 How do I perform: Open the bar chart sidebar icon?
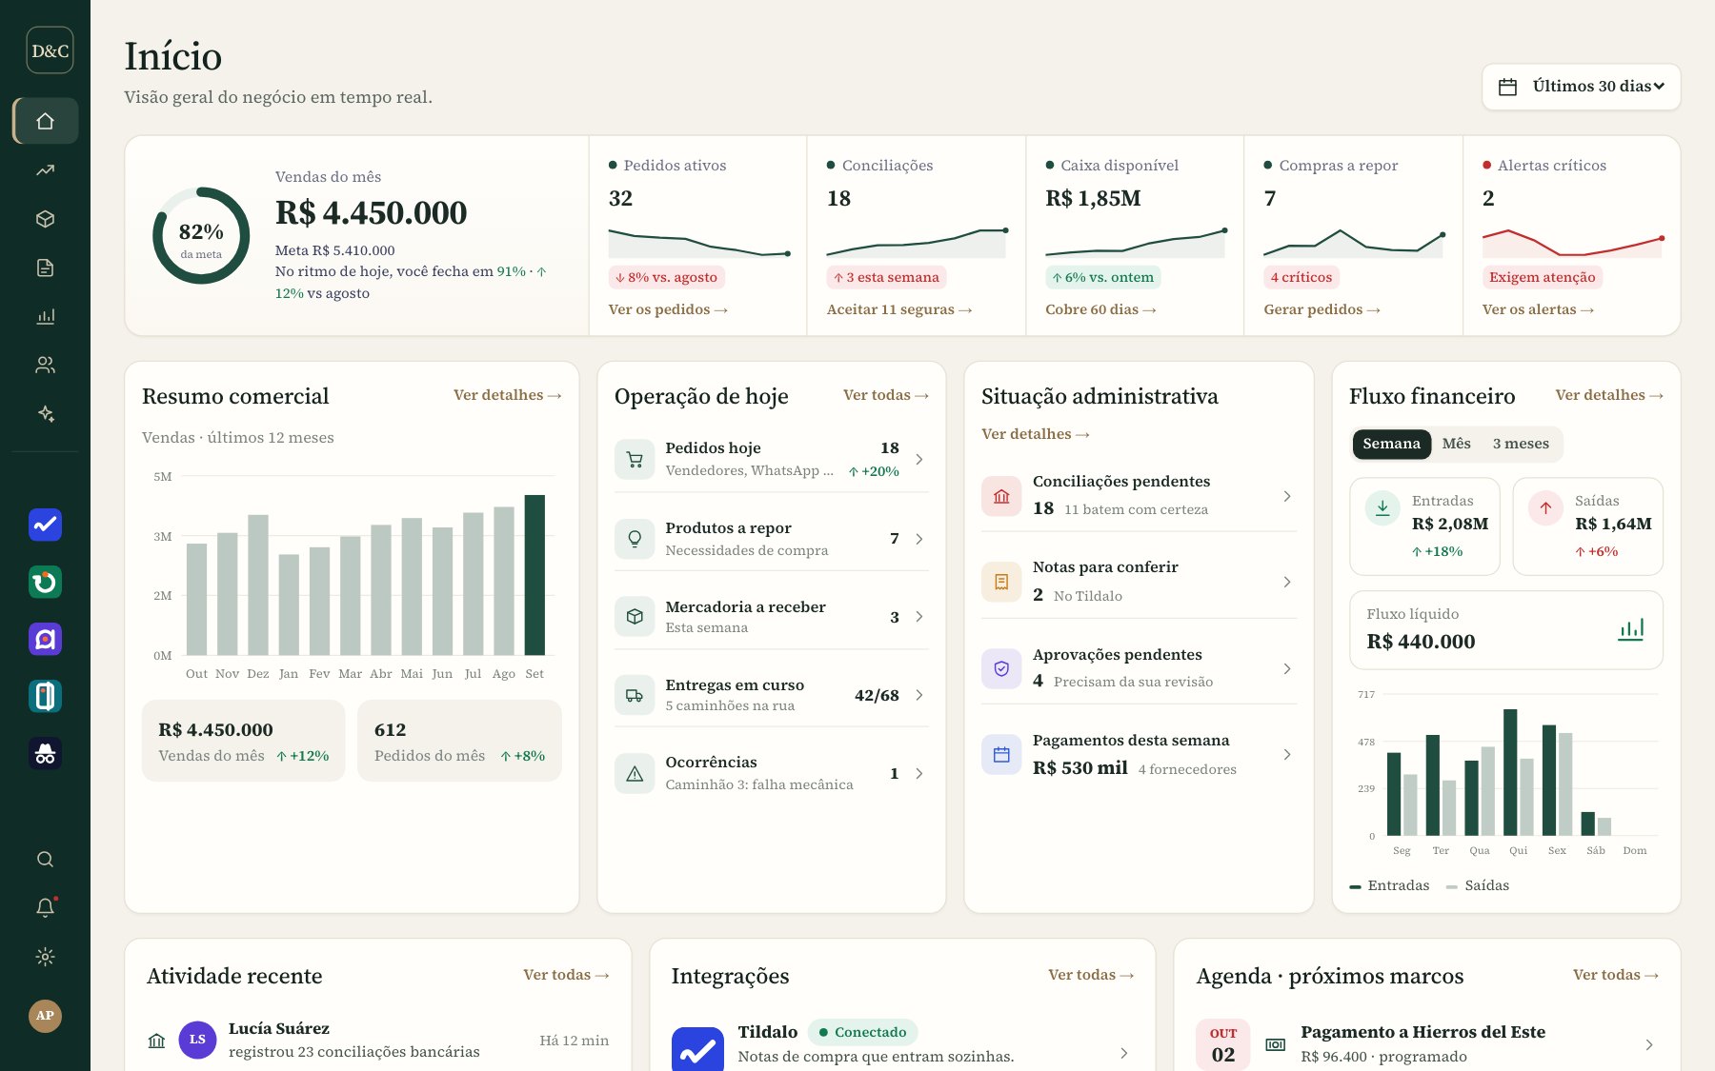(x=45, y=316)
